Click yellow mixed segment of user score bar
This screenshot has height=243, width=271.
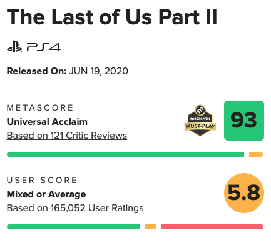(150, 227)
